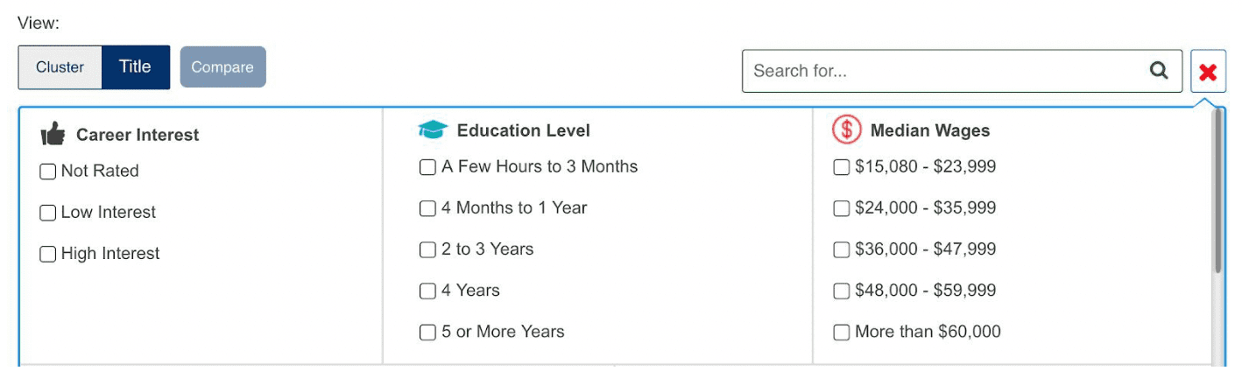
Task: Tick the More than $60,000 checkbox
Action: point(841,332)
